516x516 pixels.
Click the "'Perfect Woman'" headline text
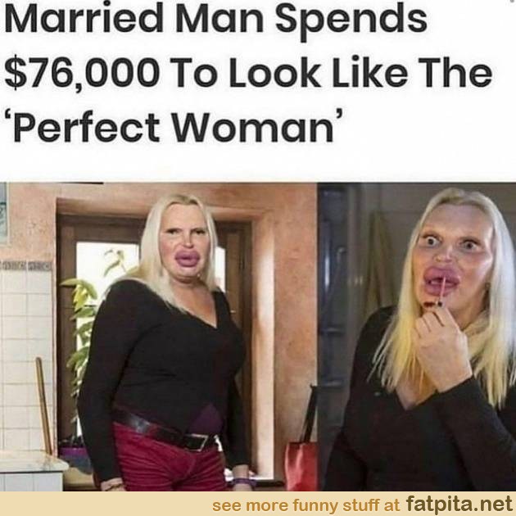click(174, 127)
